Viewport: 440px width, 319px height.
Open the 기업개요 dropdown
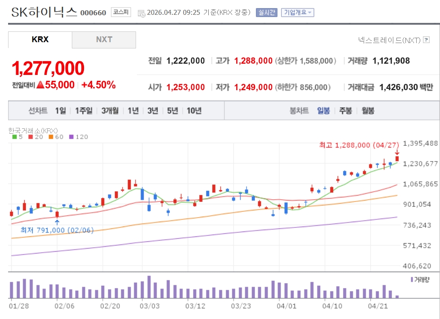[x=298, y=13]
